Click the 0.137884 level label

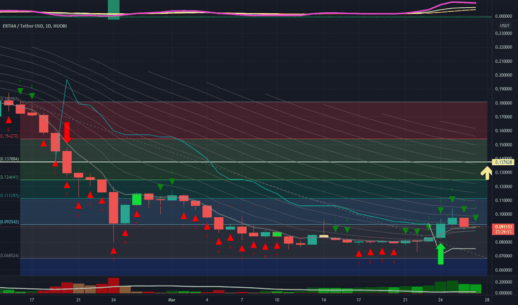pyautogui.click(x=9, y=159)
